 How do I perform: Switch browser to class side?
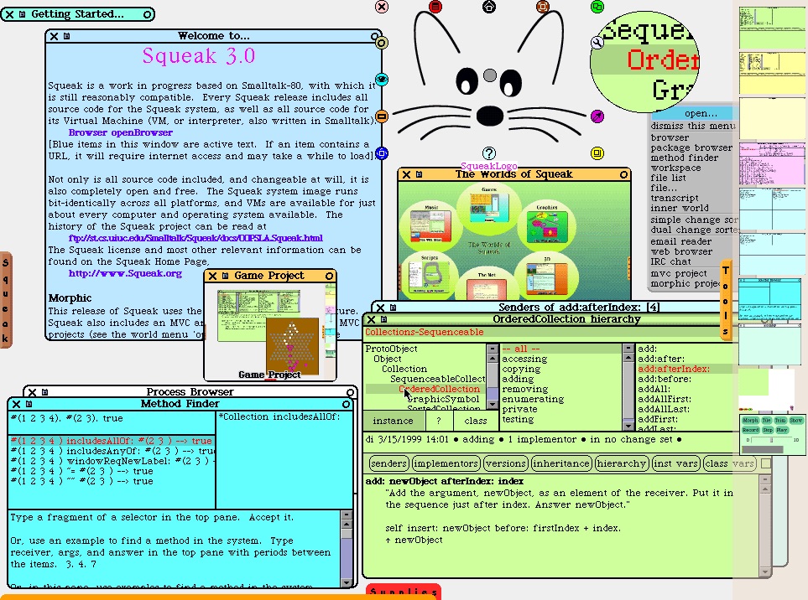coord(476,421)
